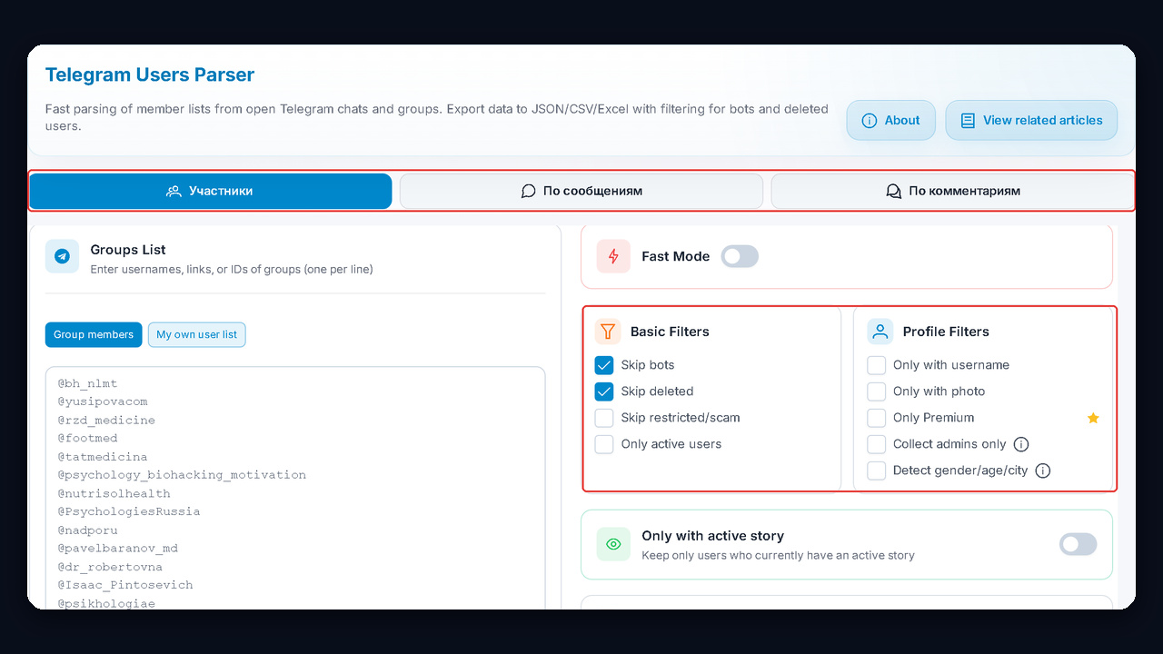
Task: Click the lightning bolt Fast Mode icon
Action: pyautogui.click(x=613, y=256)
